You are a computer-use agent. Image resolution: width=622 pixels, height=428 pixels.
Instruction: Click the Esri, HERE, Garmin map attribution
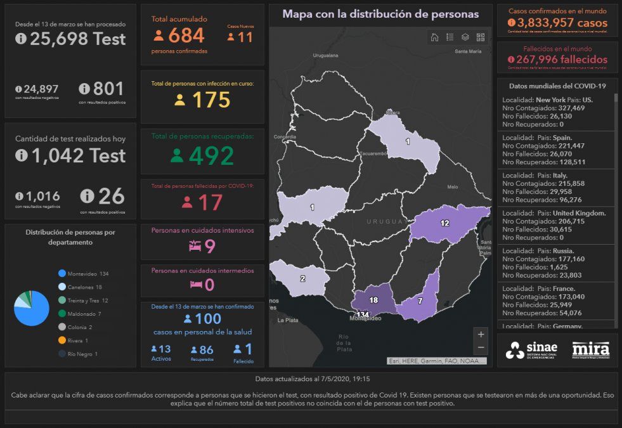point(438,361)
